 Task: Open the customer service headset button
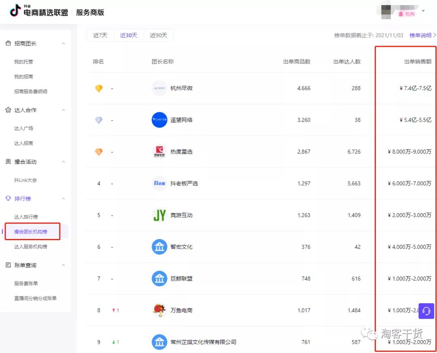(x=426, y=311)
